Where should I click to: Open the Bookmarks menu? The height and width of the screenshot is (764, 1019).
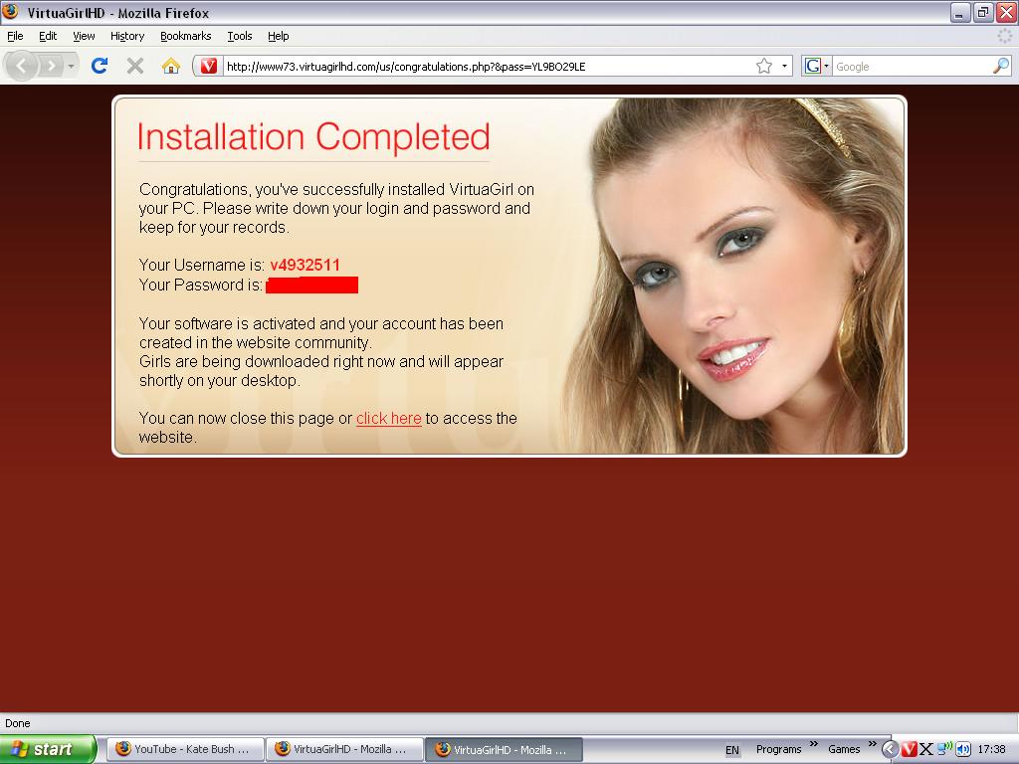point(185,36)
